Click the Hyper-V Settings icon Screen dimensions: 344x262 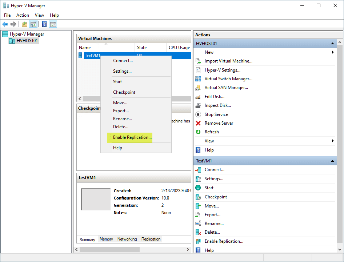pyautogui.click(x=198, y=70)
